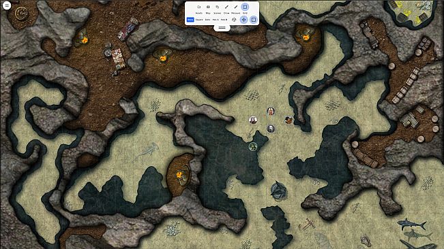Open the Assets folder panel
The image size is (444, 249).
pos(198,9)
